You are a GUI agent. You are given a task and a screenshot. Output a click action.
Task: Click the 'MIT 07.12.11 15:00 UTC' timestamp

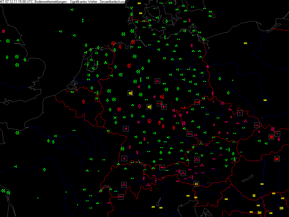[x=17, y=2]
